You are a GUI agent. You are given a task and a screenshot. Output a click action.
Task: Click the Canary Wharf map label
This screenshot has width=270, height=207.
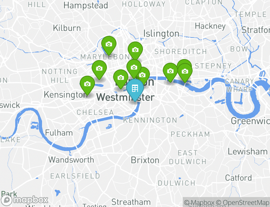coord(239,85)
